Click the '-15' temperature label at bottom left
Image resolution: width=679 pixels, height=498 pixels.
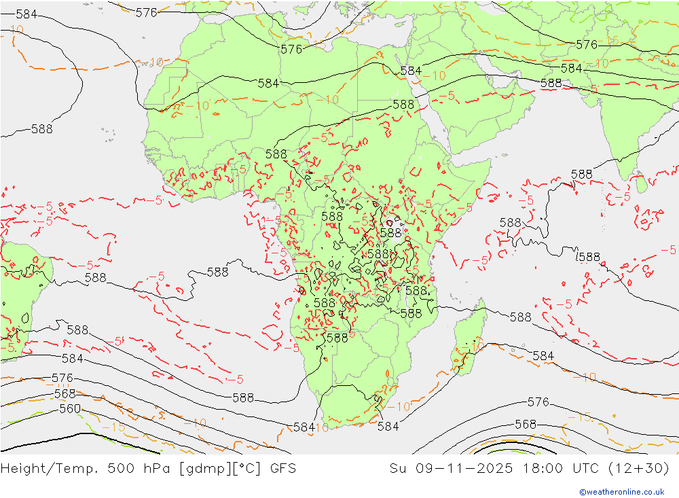pyautogui.click(x=113, y=427)
